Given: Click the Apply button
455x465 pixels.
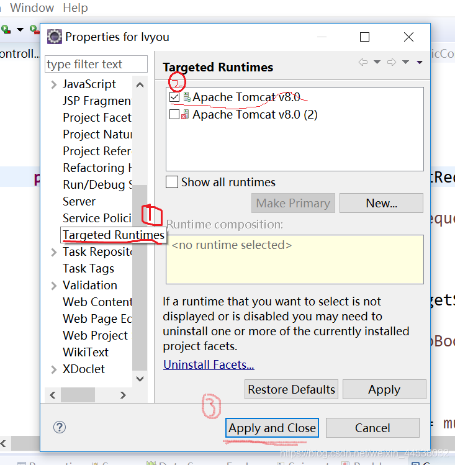Looking at the screenshot, I should [384, 389].
